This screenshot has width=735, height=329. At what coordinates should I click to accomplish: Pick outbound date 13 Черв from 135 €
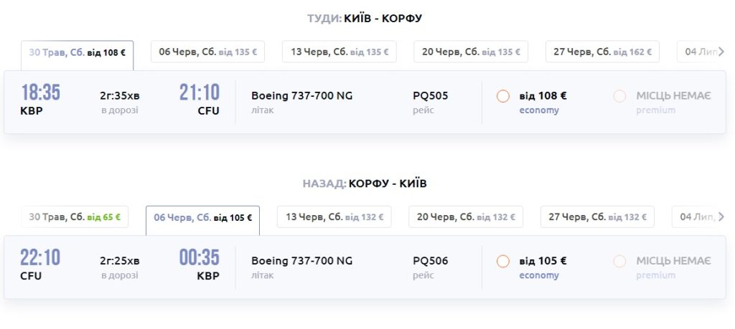click(x=340, y=52)
